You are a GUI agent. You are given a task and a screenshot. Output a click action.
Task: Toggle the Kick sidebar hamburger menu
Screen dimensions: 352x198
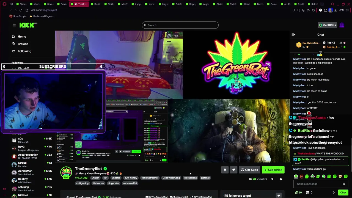click(14, 25)
